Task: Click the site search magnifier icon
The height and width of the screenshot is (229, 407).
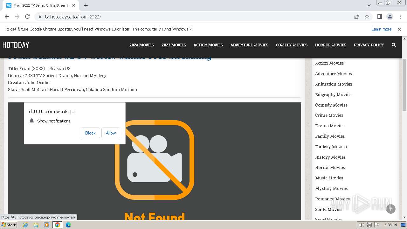Action: 394,45
